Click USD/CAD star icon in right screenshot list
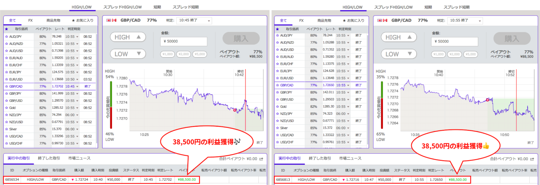 click(x=277, y=135)
